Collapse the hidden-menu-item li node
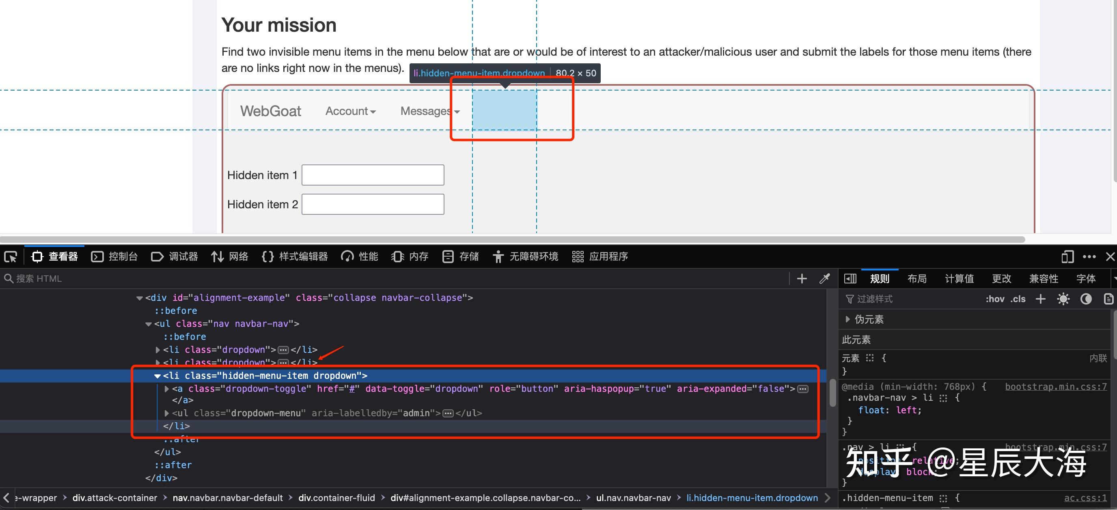This screenshot has height=510, width=1117. pos(157,376)
